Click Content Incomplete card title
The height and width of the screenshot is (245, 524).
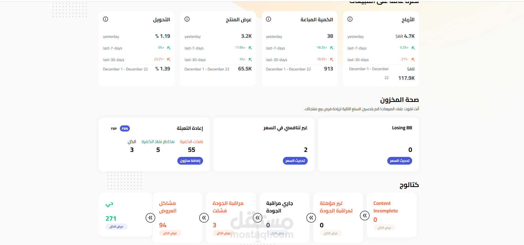(x=386, y=207)
